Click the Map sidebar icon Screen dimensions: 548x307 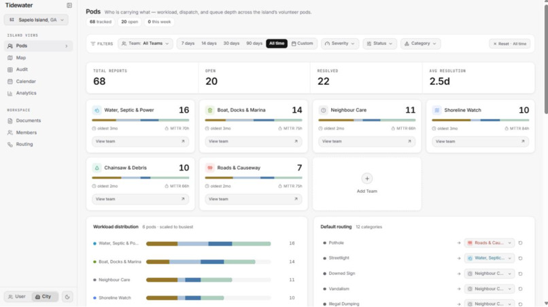[10, 58]
